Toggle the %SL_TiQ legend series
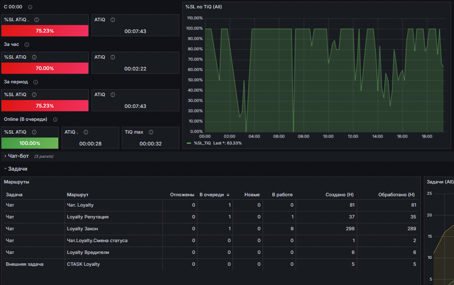454x285 pixels. point(203,143)
